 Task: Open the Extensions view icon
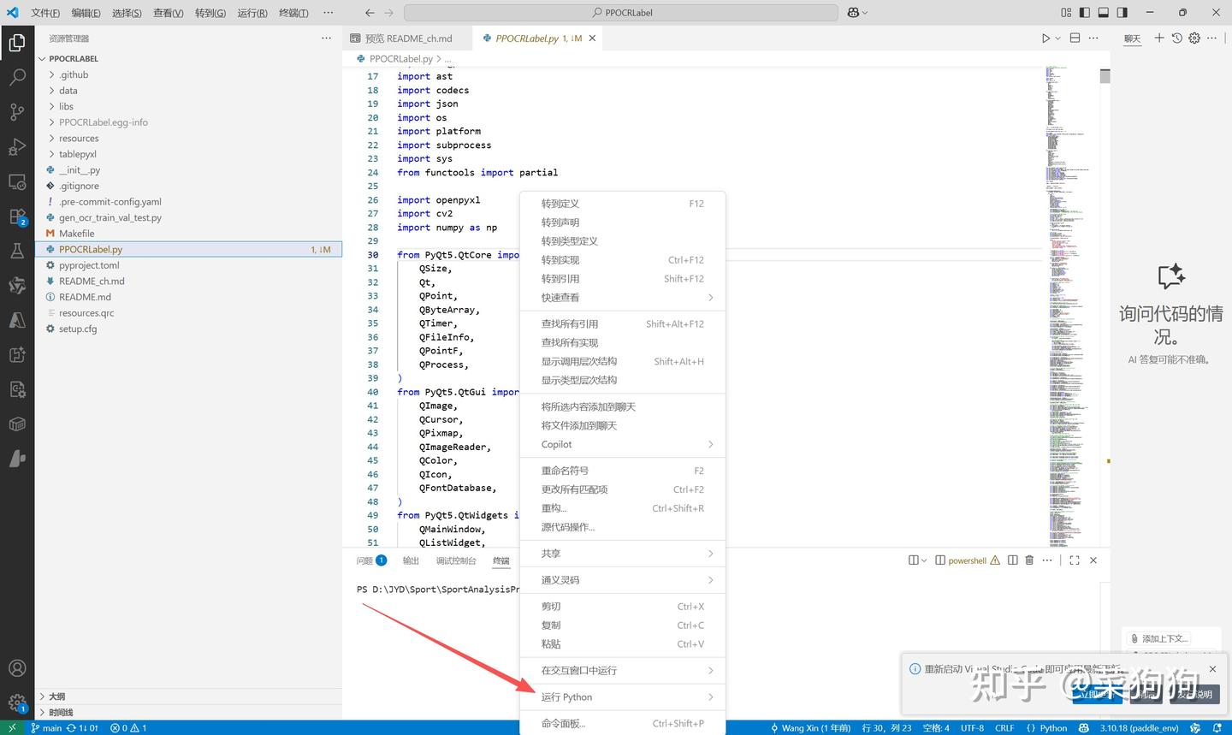point(17,216)
